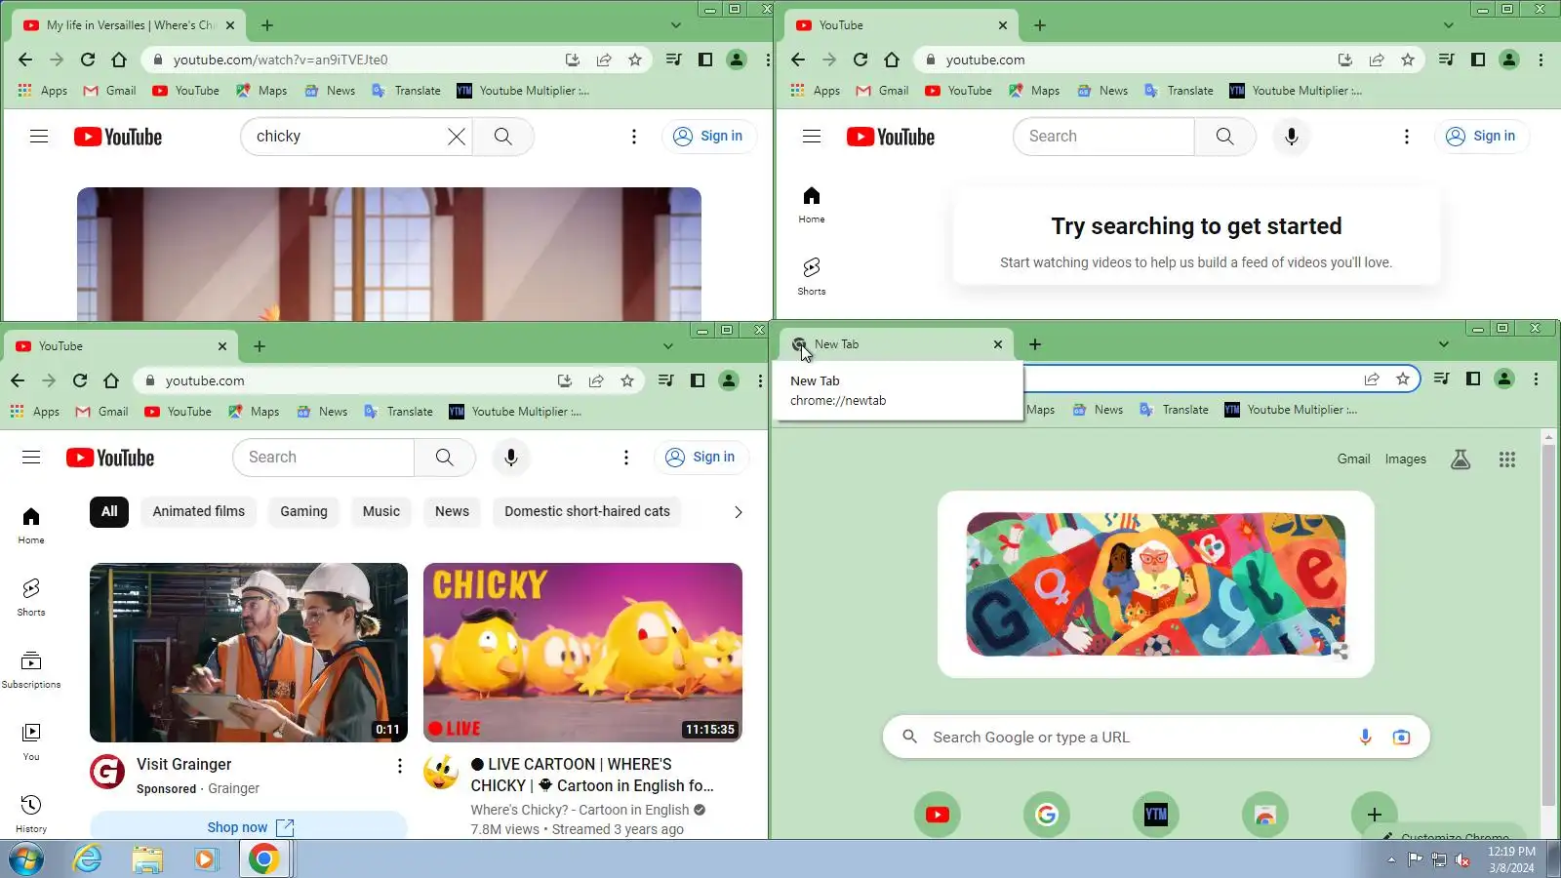This screenshot has height=878, width=1561.
Task: Open the Windows Start menu
Action: (26, 859)
